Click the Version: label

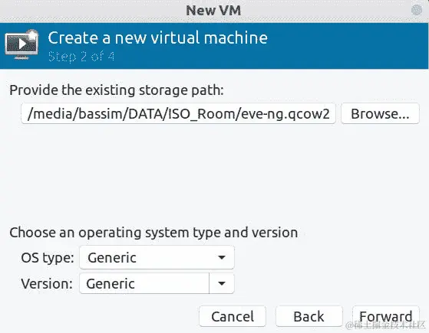[47, 283]
